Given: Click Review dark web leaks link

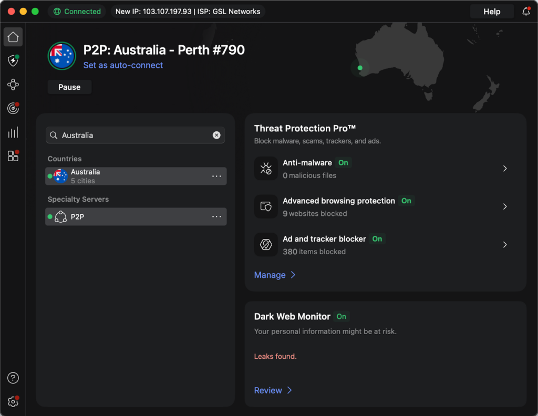Looking at the screenshot, I should [x=273, y=390].
